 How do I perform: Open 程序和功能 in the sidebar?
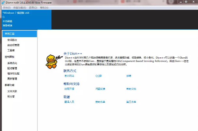point(13,74)
